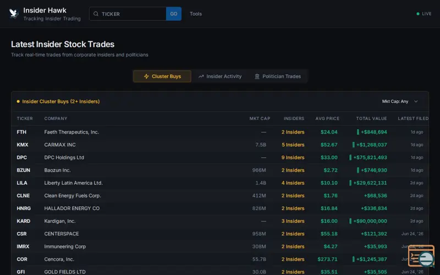Click the trend arrow icon on Insider Activity
Image resolution: width=440 pixels, height=275 pixels.
[x=201, y=76]
